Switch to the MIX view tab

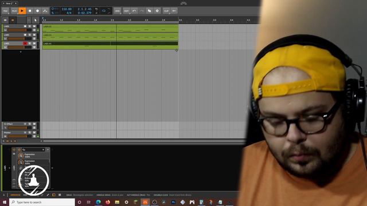point(25,195)
